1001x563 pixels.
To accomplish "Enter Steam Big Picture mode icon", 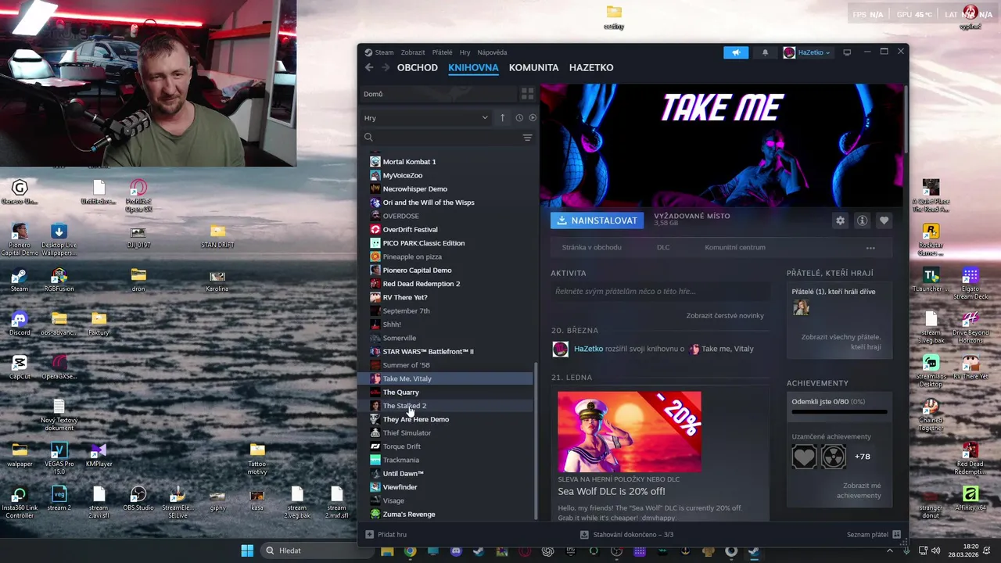I will coord(847,52).
